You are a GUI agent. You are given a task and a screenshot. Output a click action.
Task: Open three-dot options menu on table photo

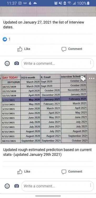click(92, 78)
